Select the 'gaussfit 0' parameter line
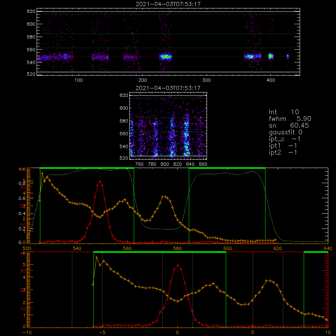Viewport: 336px width, 336px height. [285, 132]
